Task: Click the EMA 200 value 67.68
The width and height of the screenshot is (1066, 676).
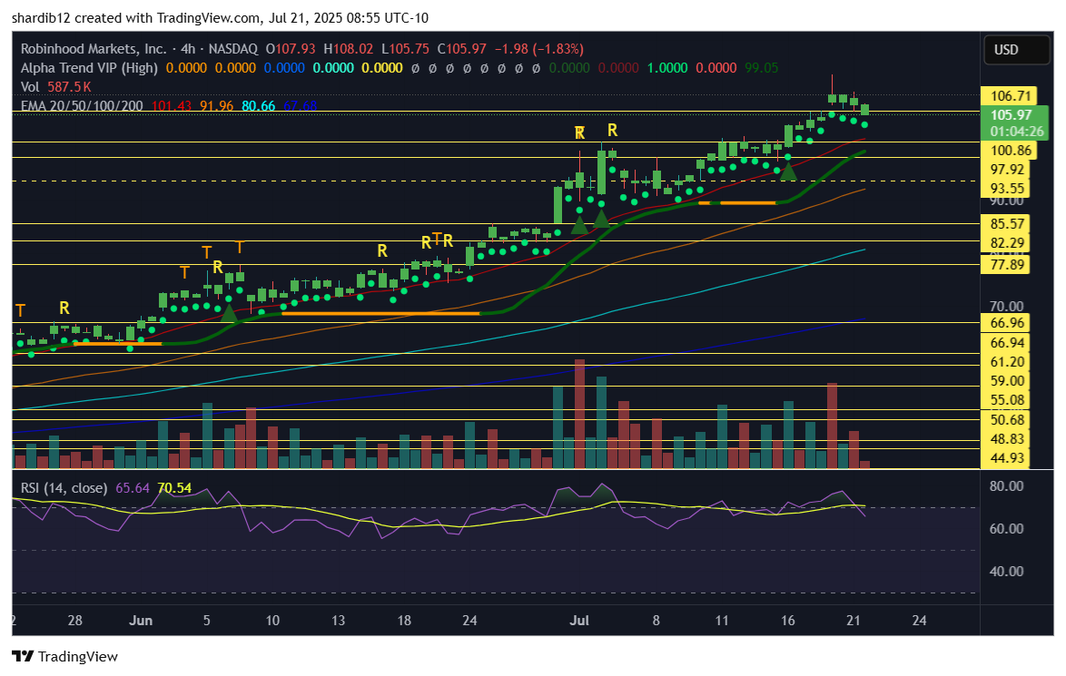Action: coord(300,106)
